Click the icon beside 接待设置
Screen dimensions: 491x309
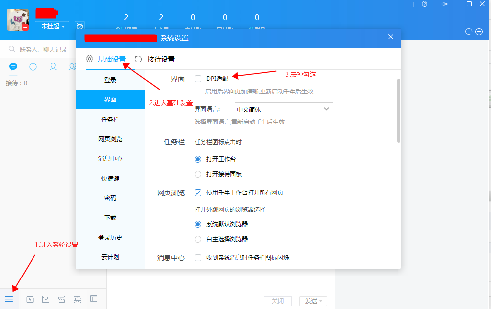point(138,59)
